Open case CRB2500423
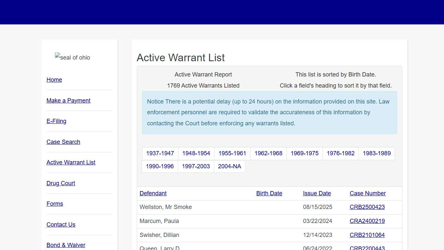Image resolution: width=444 pixels, height=250 pixels. point(367,207)
